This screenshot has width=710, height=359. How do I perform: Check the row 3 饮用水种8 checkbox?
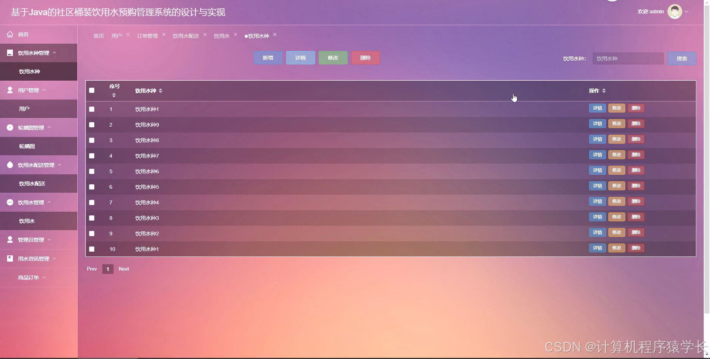pos(92,140)
